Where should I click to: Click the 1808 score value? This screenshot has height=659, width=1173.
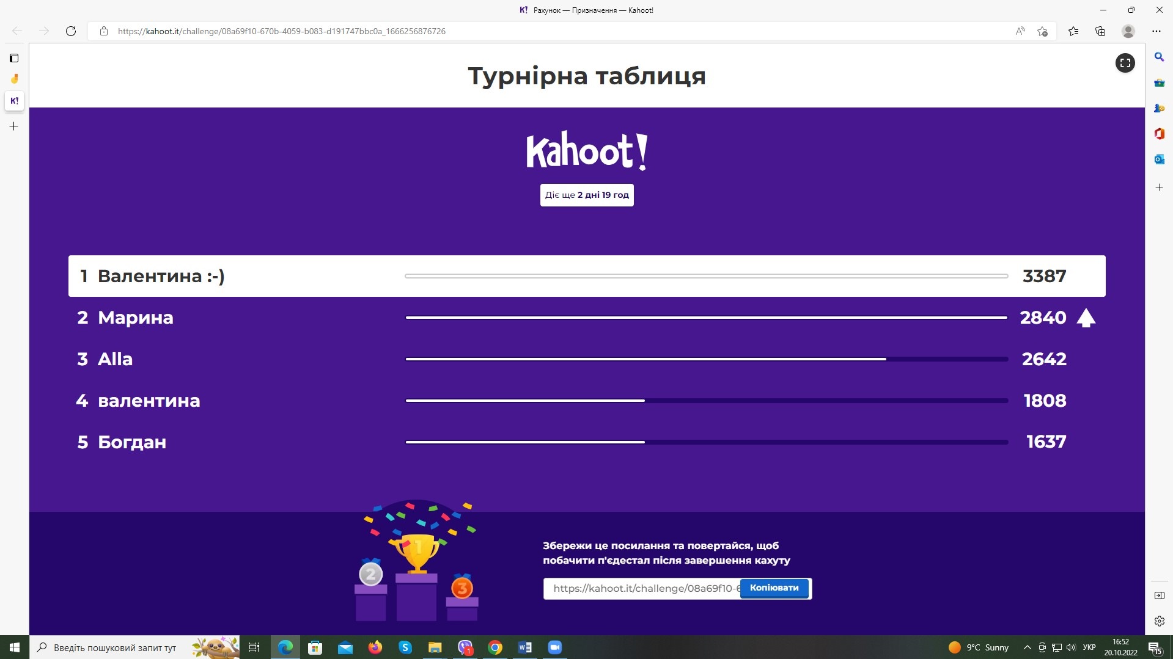coord(1045,401)
